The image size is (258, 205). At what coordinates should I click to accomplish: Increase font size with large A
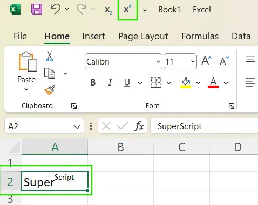[x=206, y=61]
